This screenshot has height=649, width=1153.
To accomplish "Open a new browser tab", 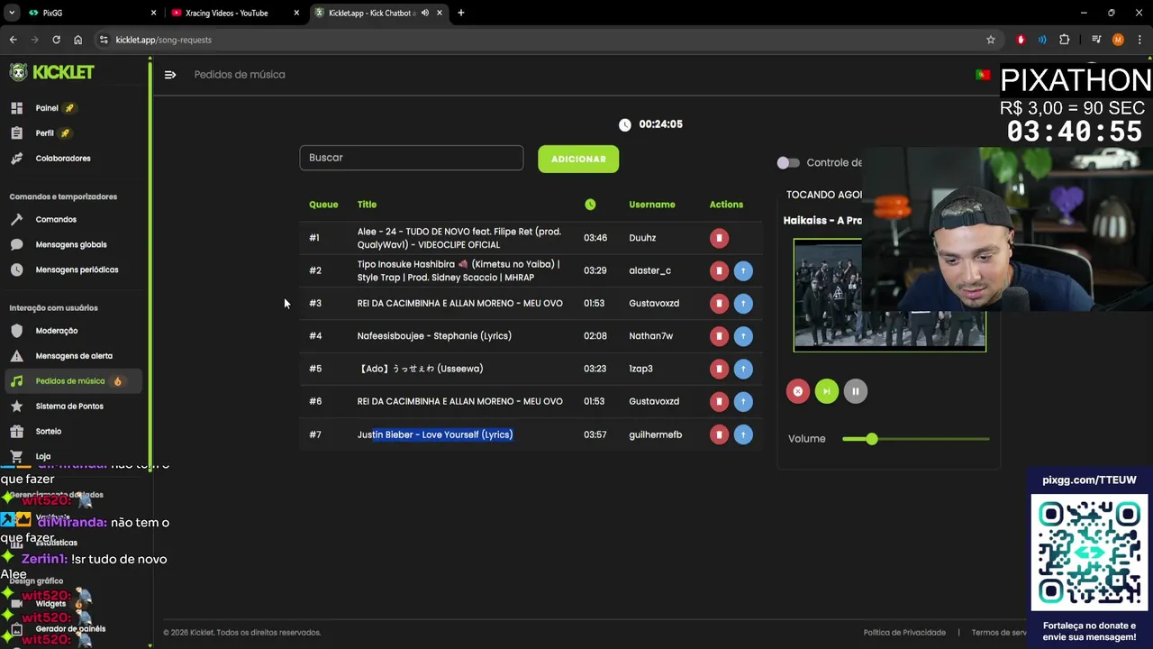I will tap(461, 13).
